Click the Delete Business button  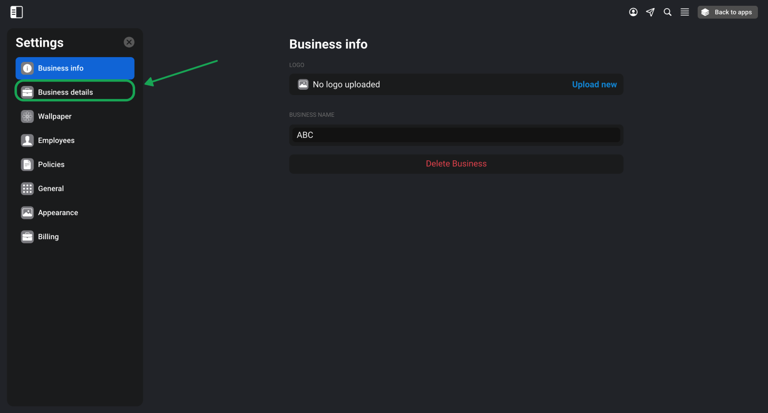456,164
